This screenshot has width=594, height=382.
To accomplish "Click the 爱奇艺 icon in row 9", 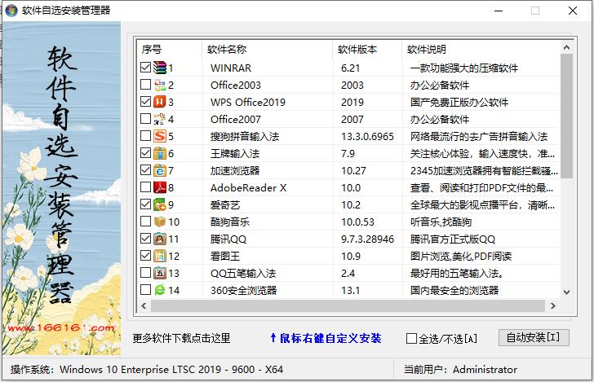I will pyautogui.click(x=159, y=204).
